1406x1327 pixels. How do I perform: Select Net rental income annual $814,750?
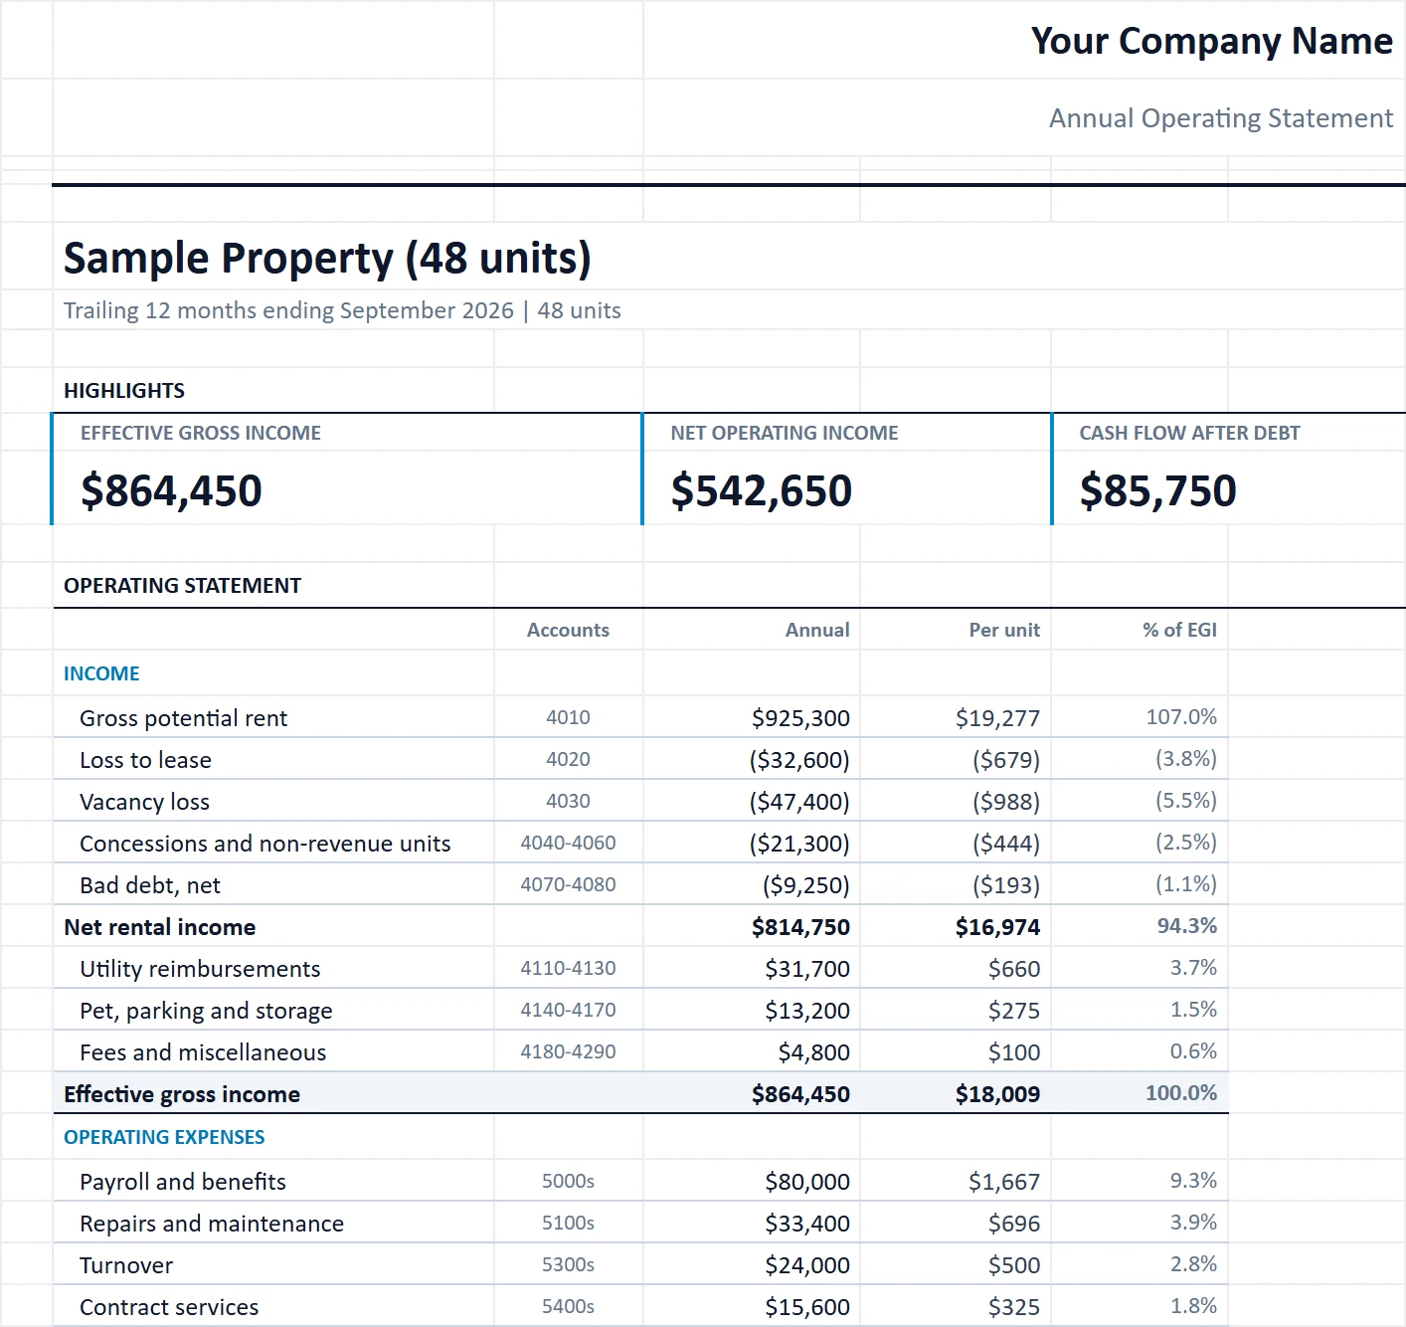coord(800,927)
